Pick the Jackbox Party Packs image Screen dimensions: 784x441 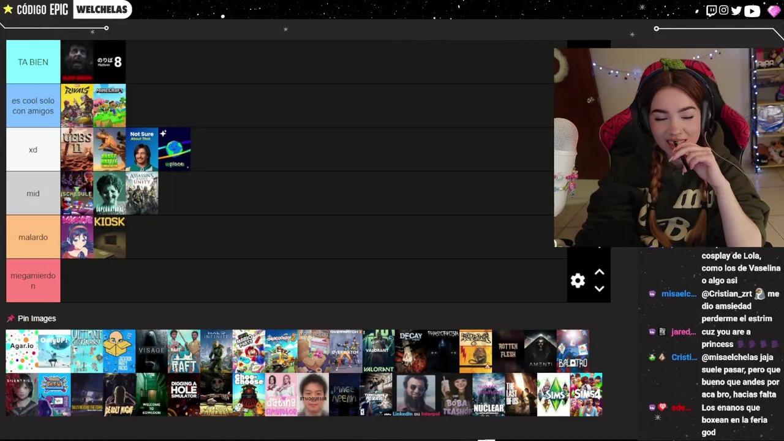(119, 352)
